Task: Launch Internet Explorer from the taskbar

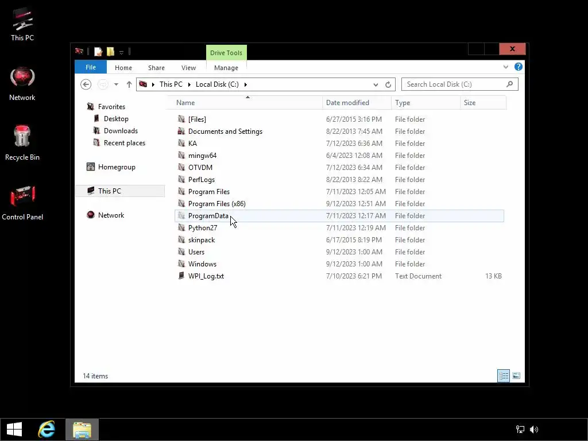Action: [47, 430]
